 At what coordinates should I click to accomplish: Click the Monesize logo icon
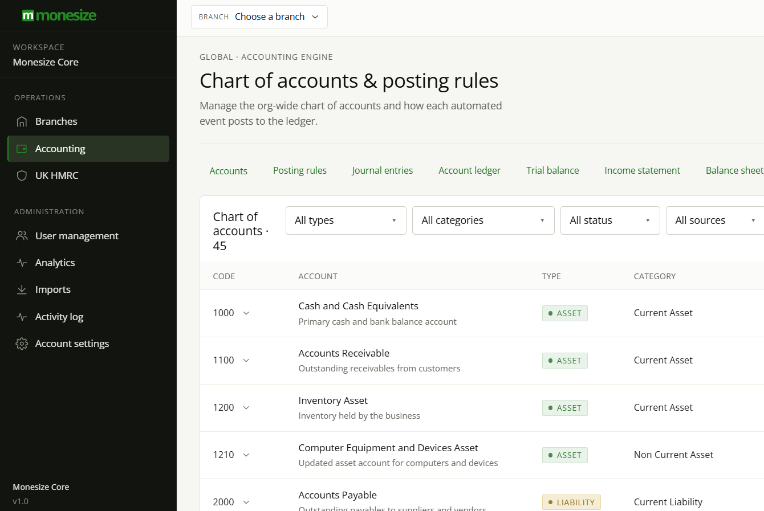click(28, 15)
